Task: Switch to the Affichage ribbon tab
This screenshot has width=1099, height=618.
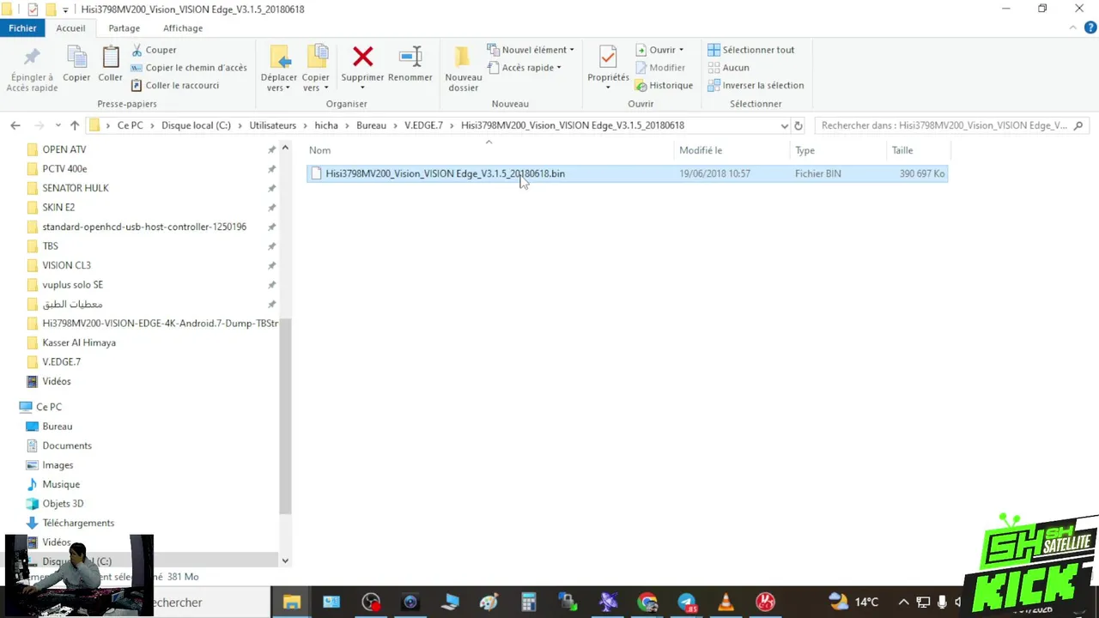Action: (183, 28)
